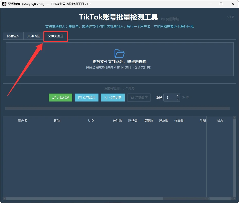
Task: Increase thread count with up arrow
Action: pos(178,96)
